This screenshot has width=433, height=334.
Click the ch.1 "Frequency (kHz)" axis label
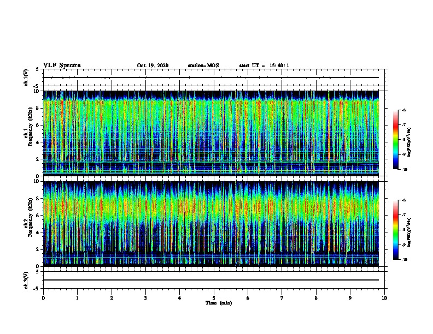click(x=30, y=127)
